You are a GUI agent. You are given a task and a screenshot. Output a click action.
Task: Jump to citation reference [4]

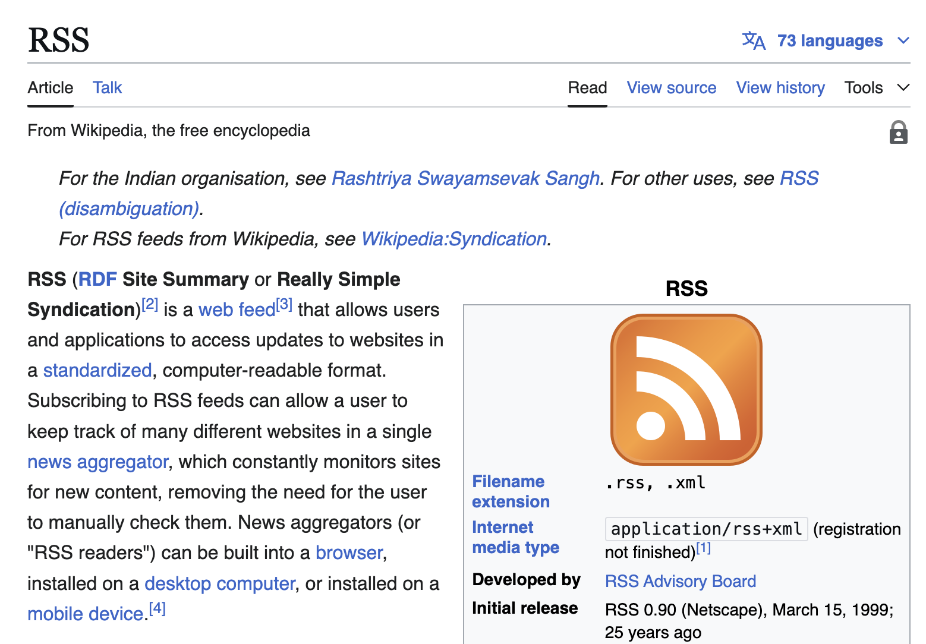coord(158,608)
